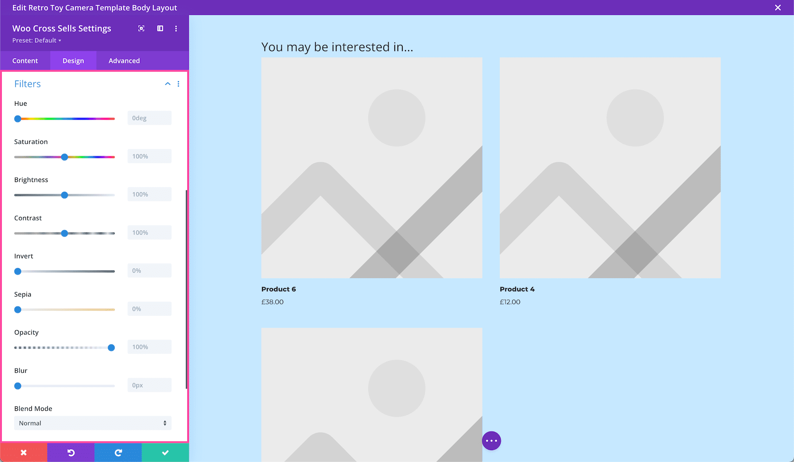Undo the last change
Screen dimensions: 794x462
(x=71, y=452)
